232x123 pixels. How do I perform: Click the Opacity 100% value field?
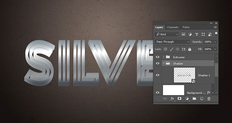[208, 42]
